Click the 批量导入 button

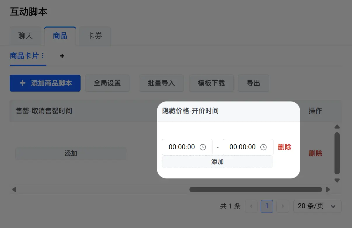pyautogui.click(x=161, y=83)
